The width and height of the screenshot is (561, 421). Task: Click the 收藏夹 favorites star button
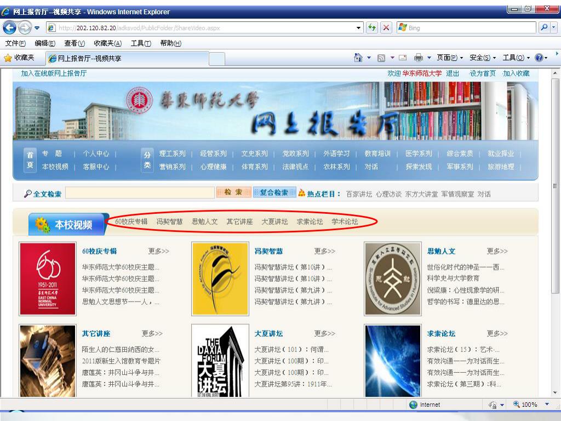pyautogui.click(x=19, y=58)
